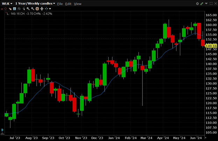
Task: Click the 160.00 price axis label
Action: [211, 25]
